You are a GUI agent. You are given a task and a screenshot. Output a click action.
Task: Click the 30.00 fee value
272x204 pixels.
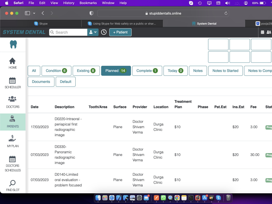255,155
